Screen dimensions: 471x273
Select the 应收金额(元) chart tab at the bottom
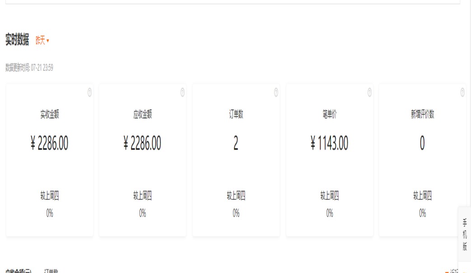click(19, 271)
